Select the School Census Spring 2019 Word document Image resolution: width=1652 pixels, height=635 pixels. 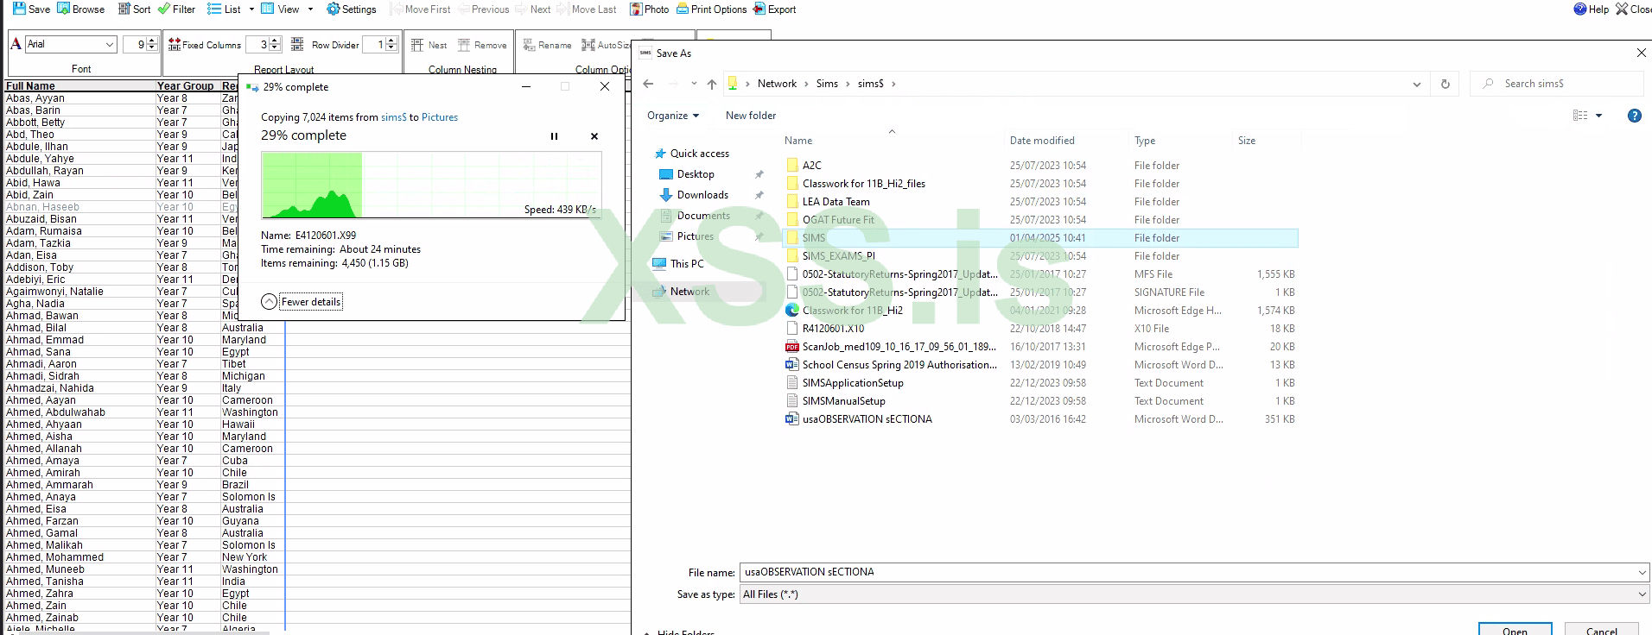(x=899, y=365)
